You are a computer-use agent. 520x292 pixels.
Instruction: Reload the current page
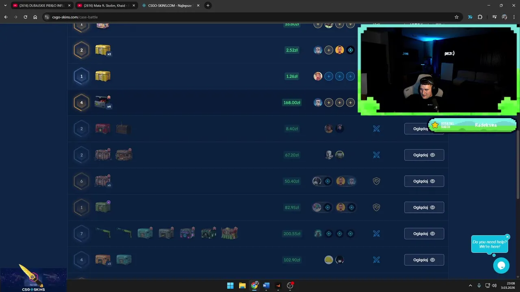click(25, 17)
